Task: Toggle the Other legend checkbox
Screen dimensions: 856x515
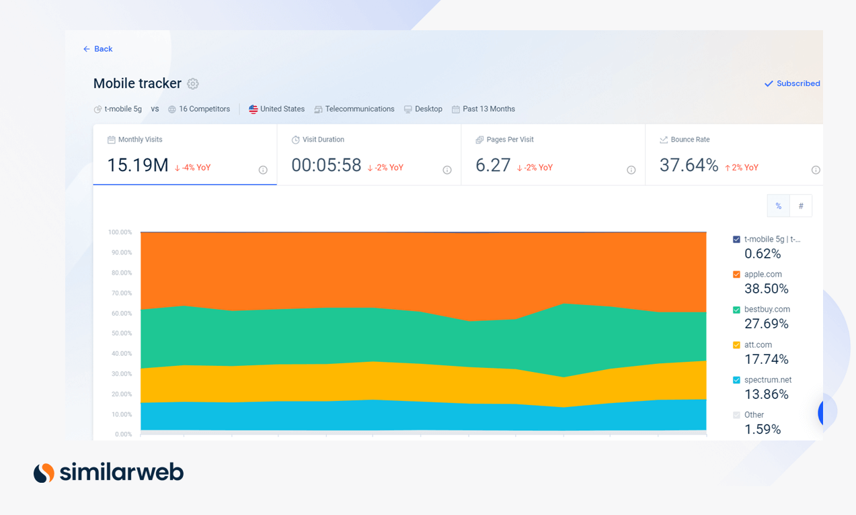Action: click(x=736, y=415)
